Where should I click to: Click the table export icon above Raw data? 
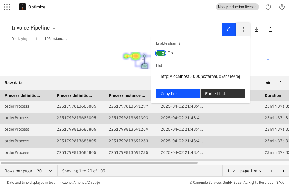[268, 83]
